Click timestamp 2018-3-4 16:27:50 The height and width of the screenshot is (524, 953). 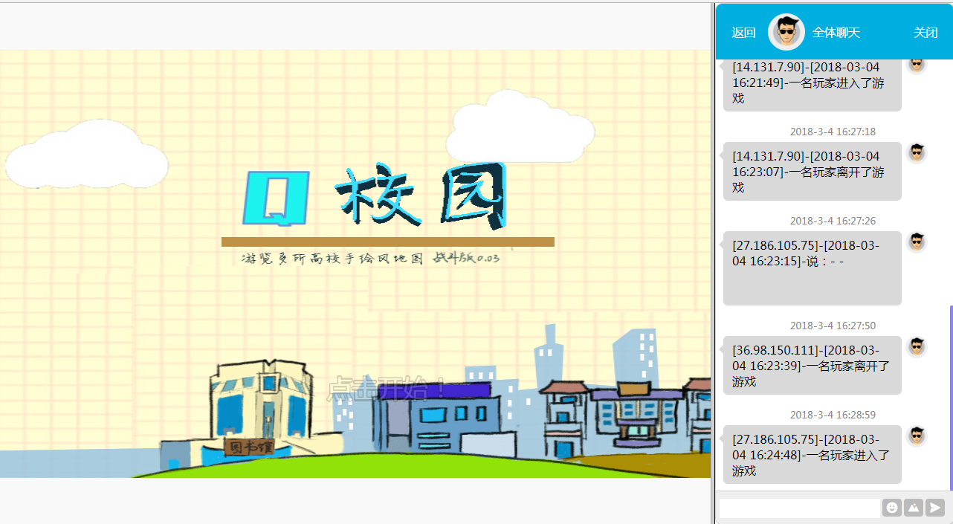[833, 326]
